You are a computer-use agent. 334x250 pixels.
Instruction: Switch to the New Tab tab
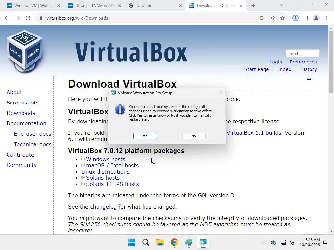point(155,6)
